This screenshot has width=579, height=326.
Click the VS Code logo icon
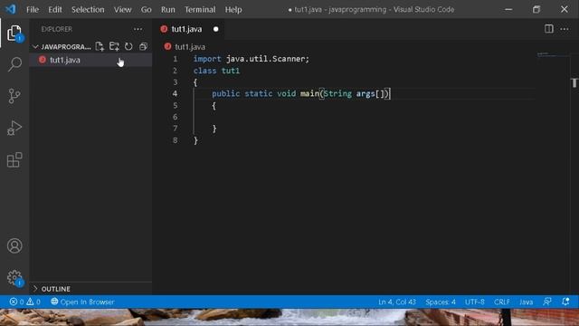point(11,9)
